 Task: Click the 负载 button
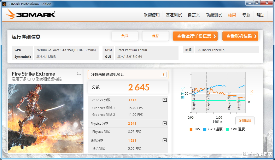click(125, 36)
